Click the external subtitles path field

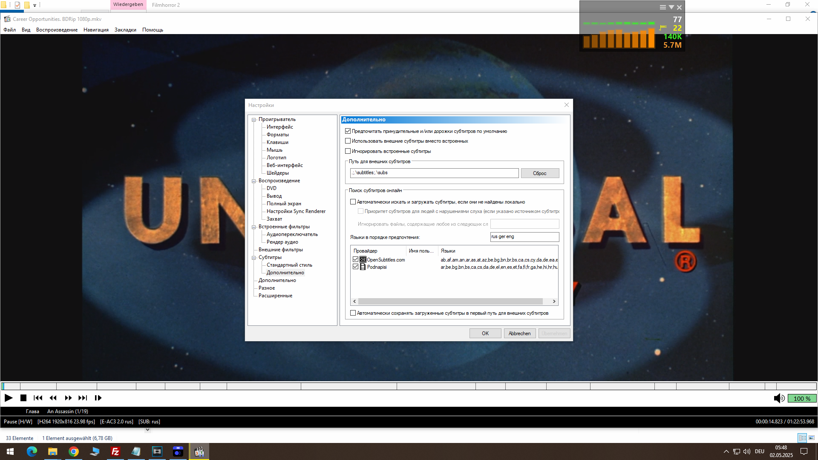click(x=434, y=173)
